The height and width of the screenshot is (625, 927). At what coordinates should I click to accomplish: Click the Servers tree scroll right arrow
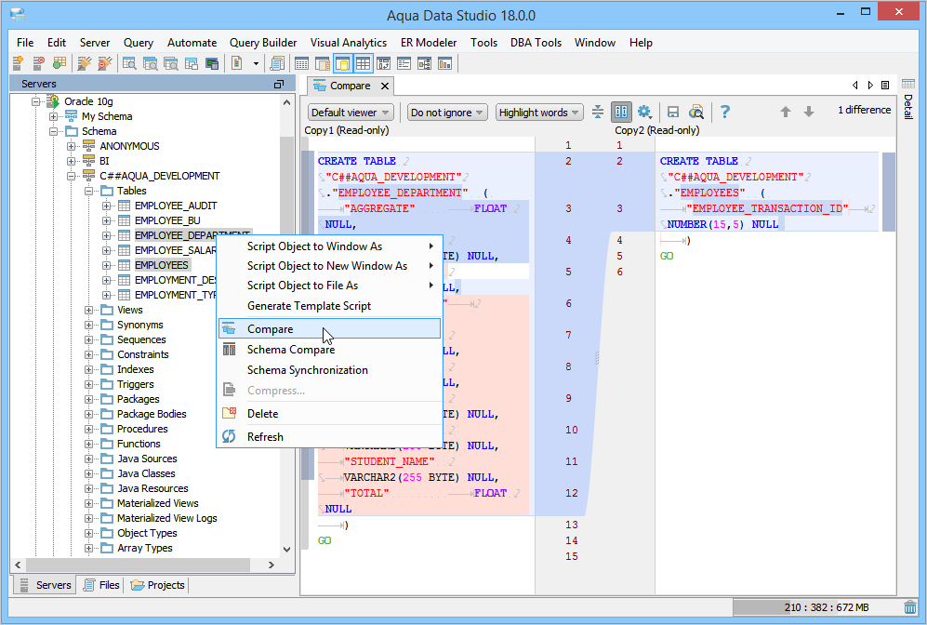coord(271,565)
